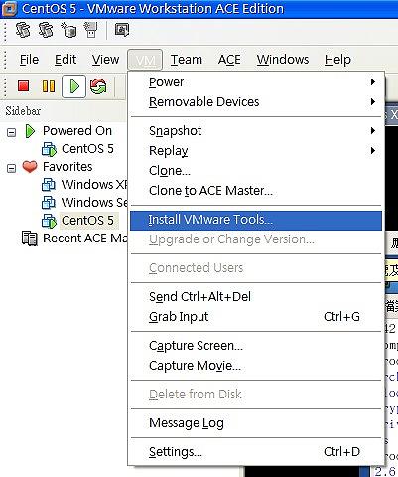Collapse the Powered On tree node
398x477 pixels.
click(11, 132)
